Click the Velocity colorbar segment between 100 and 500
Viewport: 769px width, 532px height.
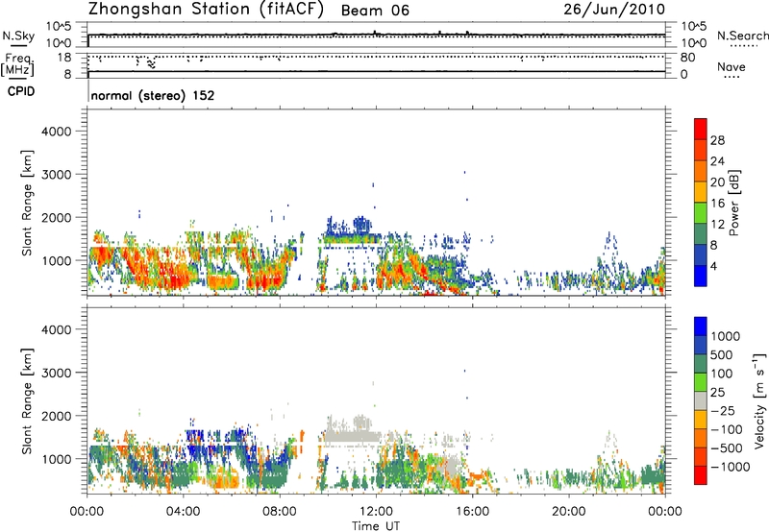click(x=701, y=364)
